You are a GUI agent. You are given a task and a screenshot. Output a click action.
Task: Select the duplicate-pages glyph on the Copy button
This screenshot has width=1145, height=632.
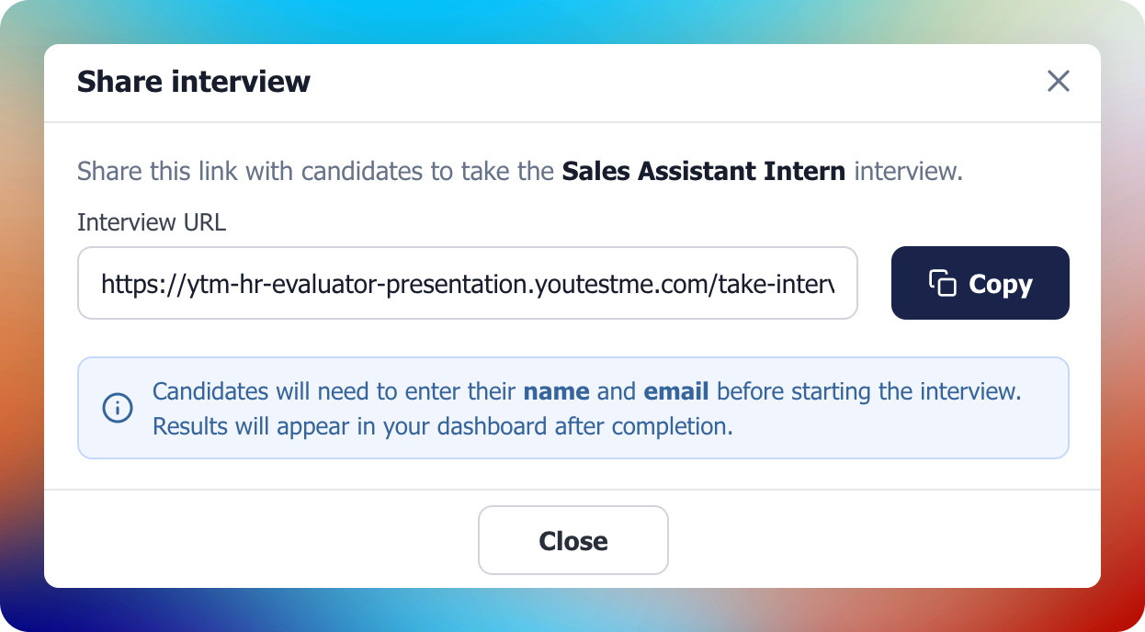point(941,284)
